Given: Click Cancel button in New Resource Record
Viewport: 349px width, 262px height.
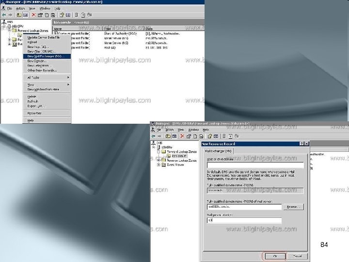Looking at the screenshot, I should [298, 256].
